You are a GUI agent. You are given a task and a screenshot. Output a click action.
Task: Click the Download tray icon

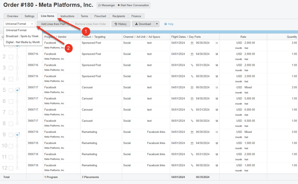coord(137,24)
